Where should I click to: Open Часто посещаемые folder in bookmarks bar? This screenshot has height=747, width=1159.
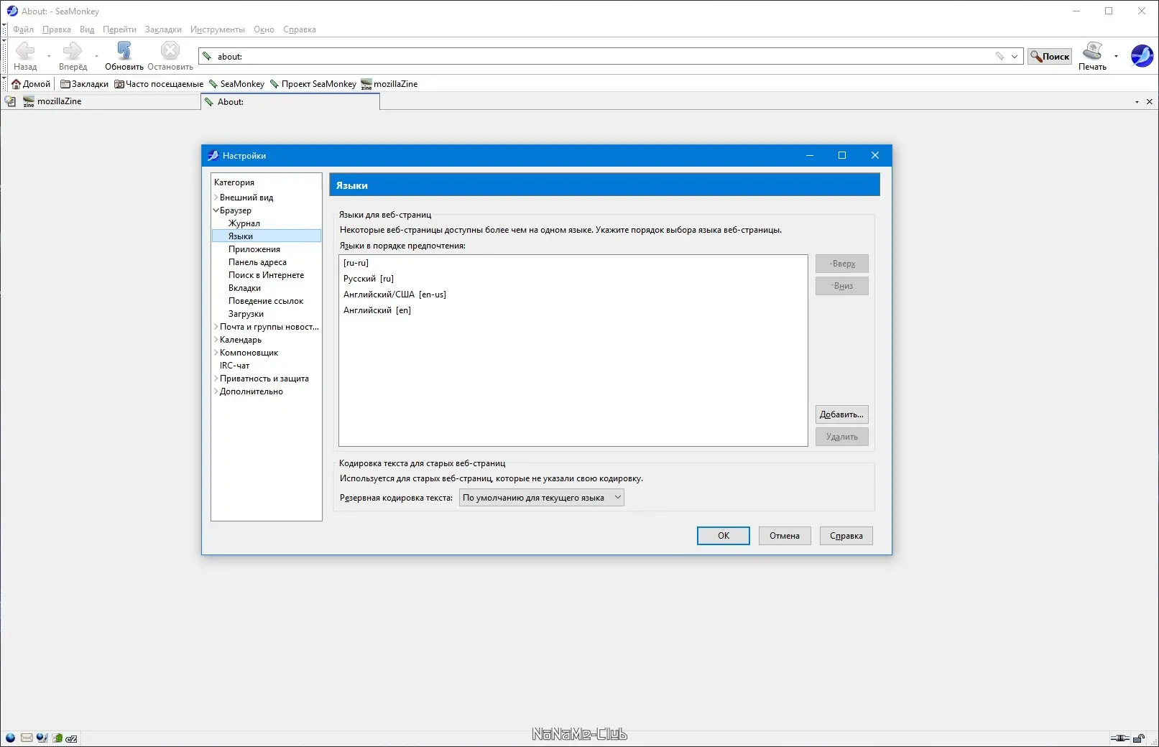159,84
